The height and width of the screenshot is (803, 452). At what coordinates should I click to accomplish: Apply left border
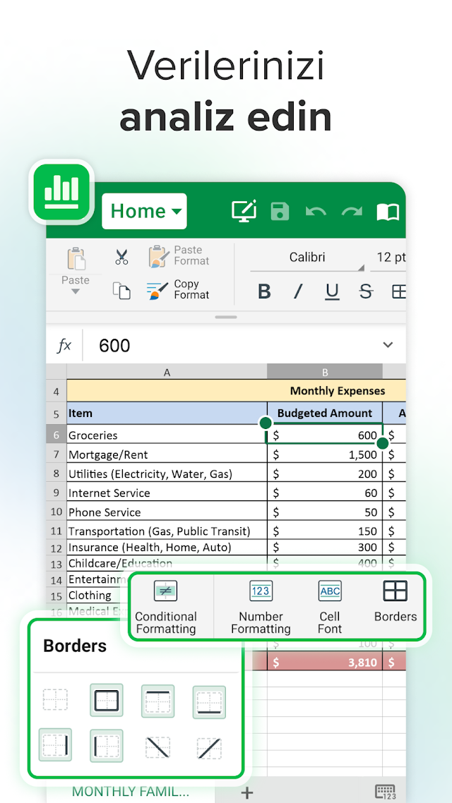click(107, 746)
